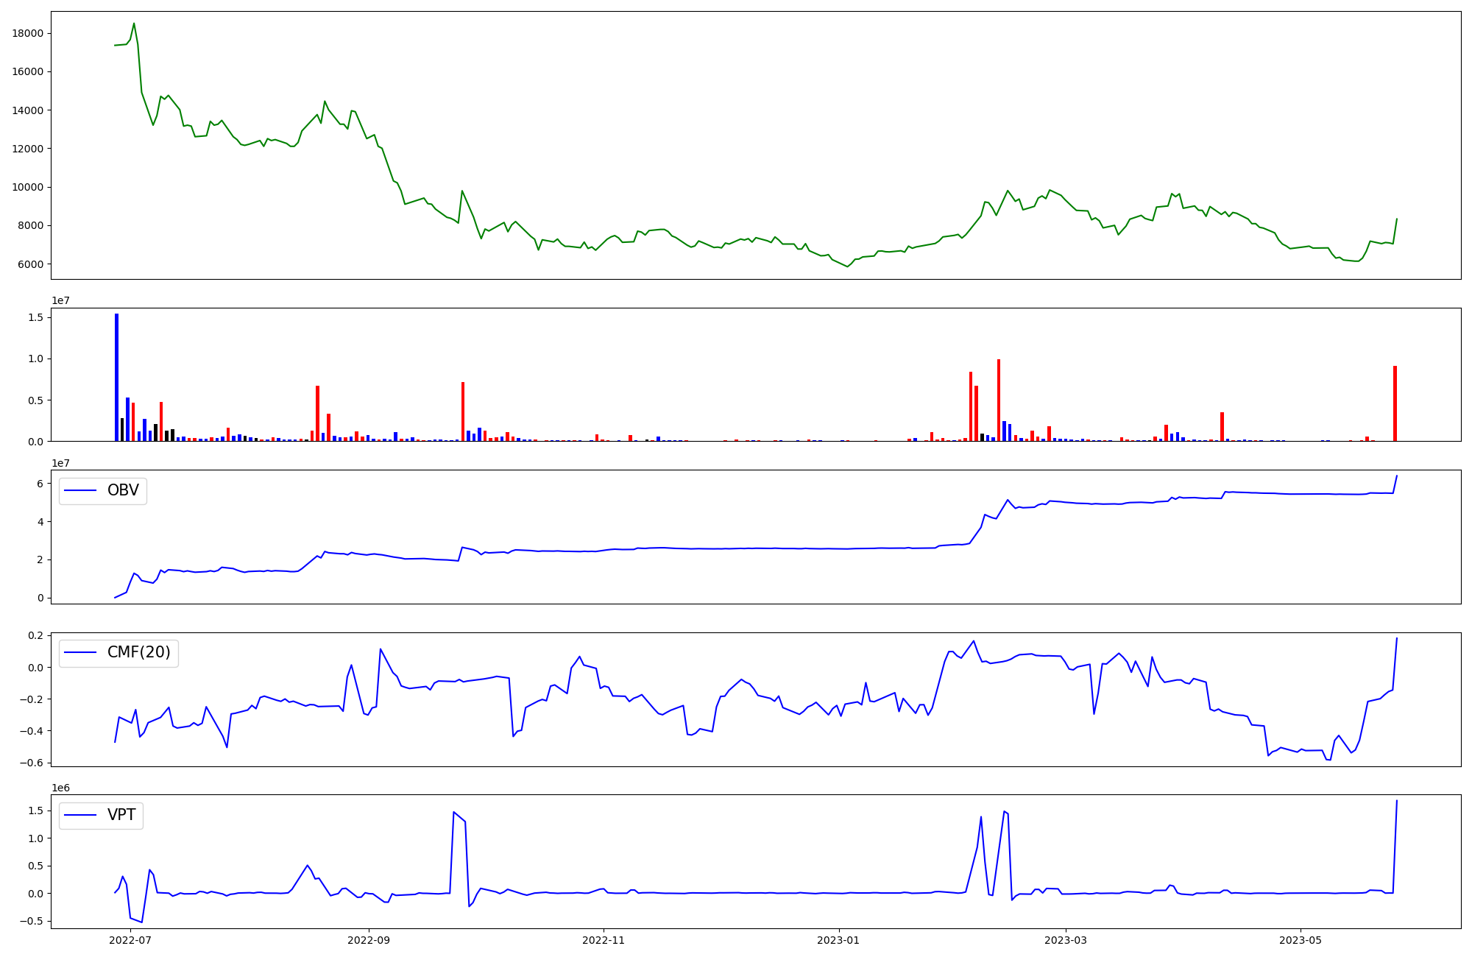Click the 2023-01 x-axis date label
Screen dimensions: 1472x957
838,940
